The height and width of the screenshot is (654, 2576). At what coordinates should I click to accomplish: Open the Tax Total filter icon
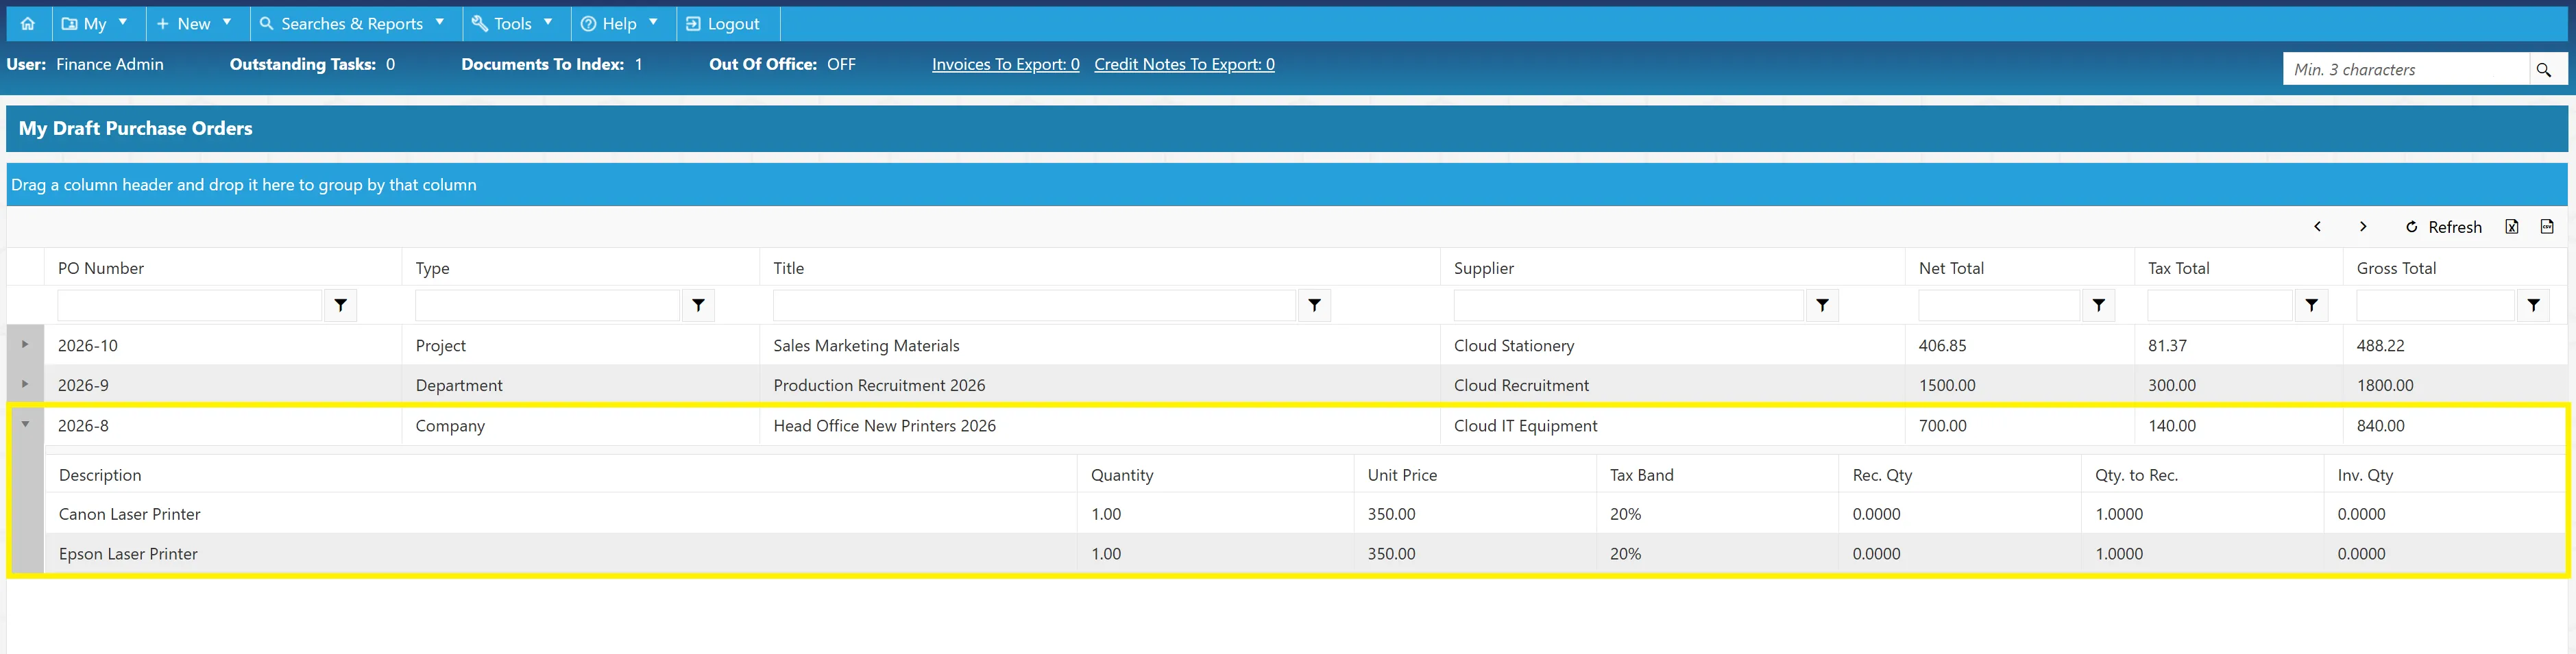[x=2311, y=305]
